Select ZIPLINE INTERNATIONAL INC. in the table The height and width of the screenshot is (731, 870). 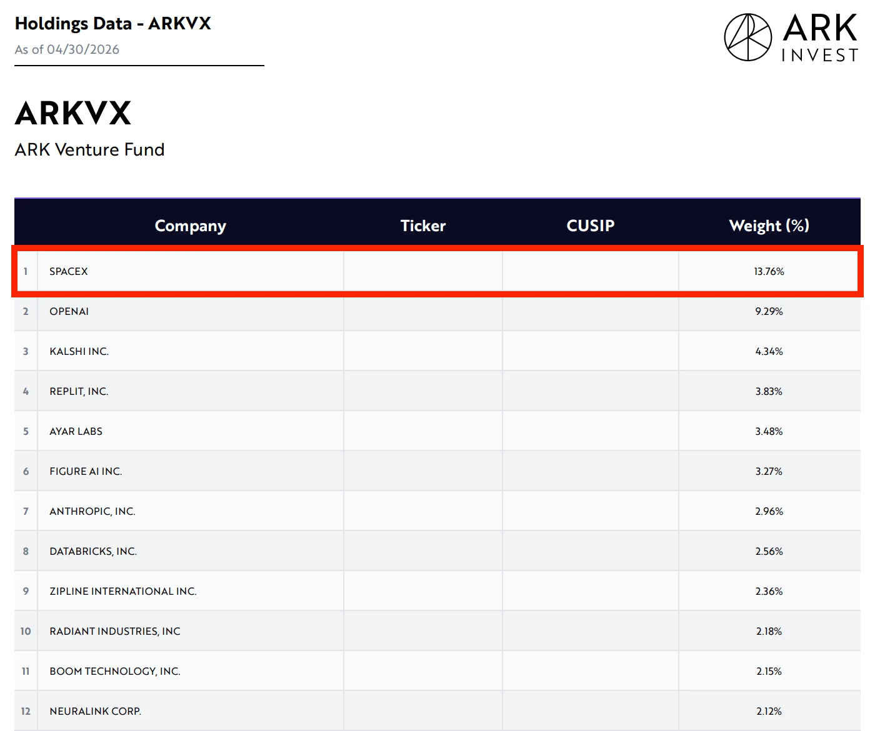point(123,591)
